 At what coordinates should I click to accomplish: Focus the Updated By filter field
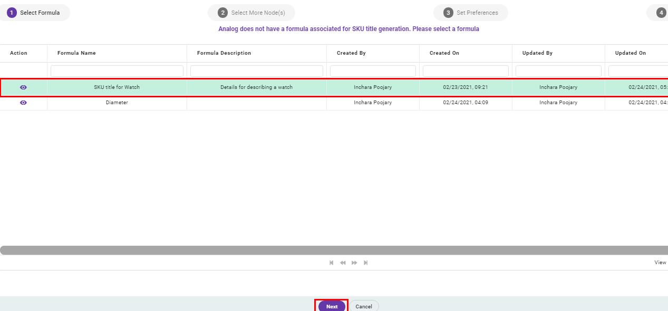558,71
